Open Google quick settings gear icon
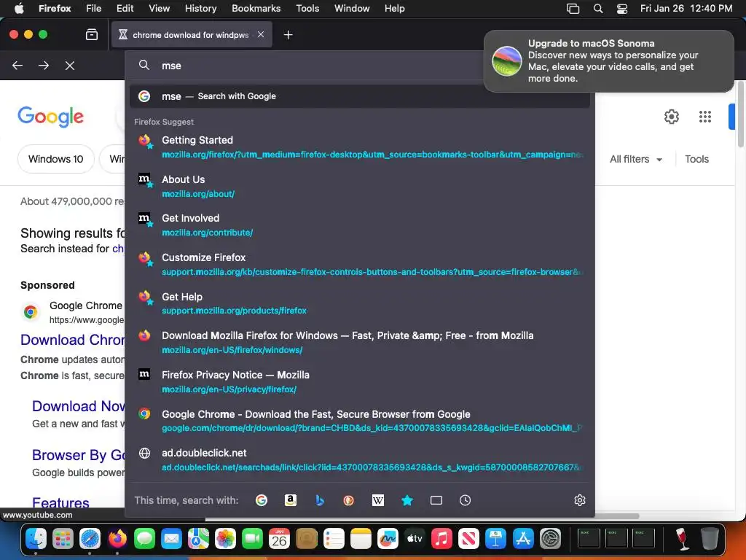 [x=671, y=117]
